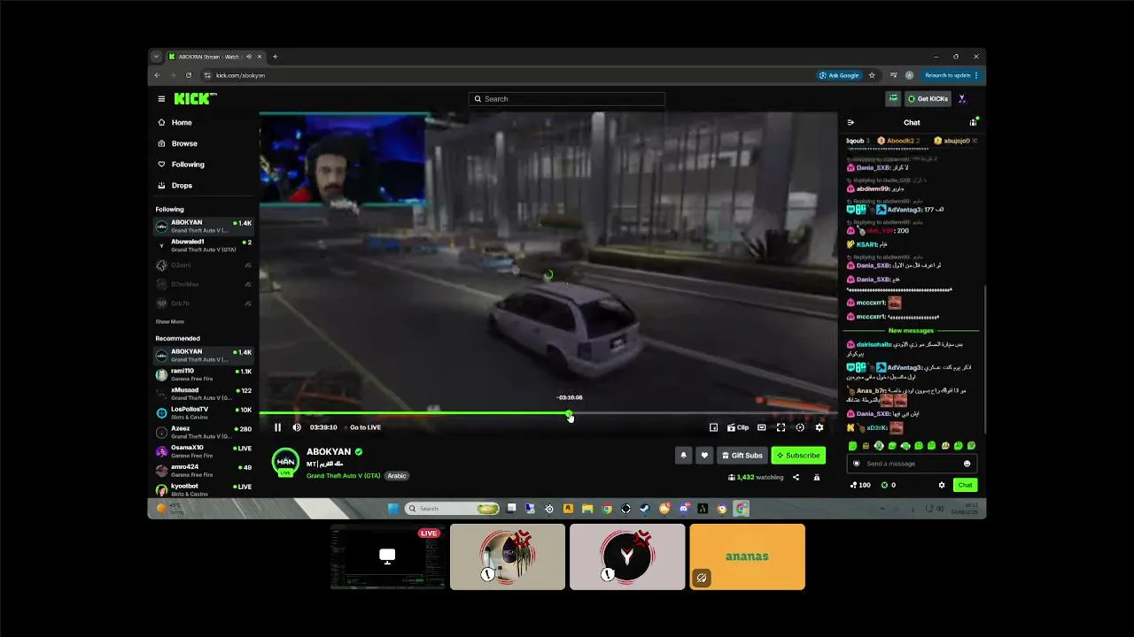Open kyootbot in Recommended list

coord(204,489)
